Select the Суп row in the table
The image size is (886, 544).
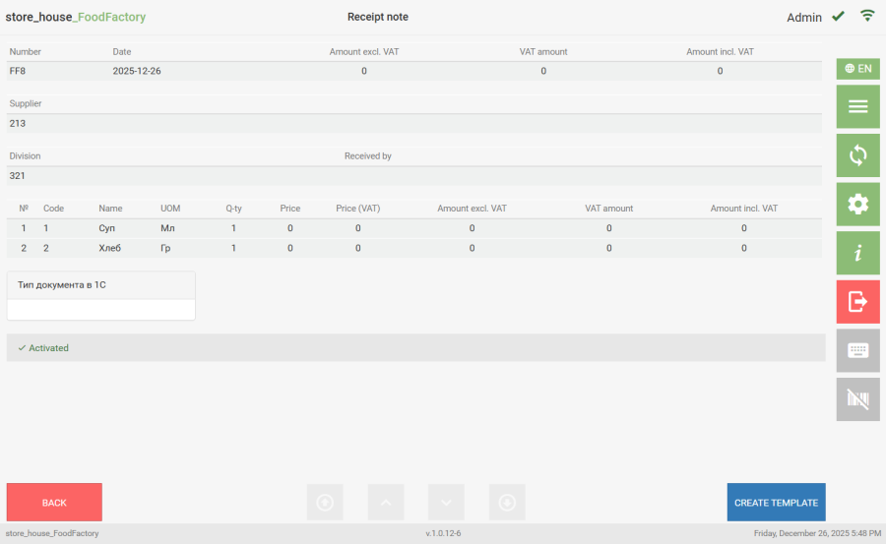pos(107,228)
